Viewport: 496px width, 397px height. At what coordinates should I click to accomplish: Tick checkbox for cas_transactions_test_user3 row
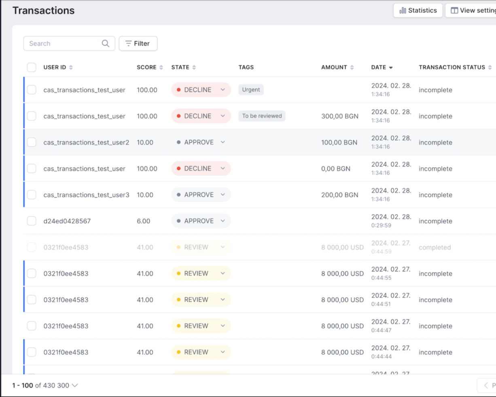click(32, 195)
